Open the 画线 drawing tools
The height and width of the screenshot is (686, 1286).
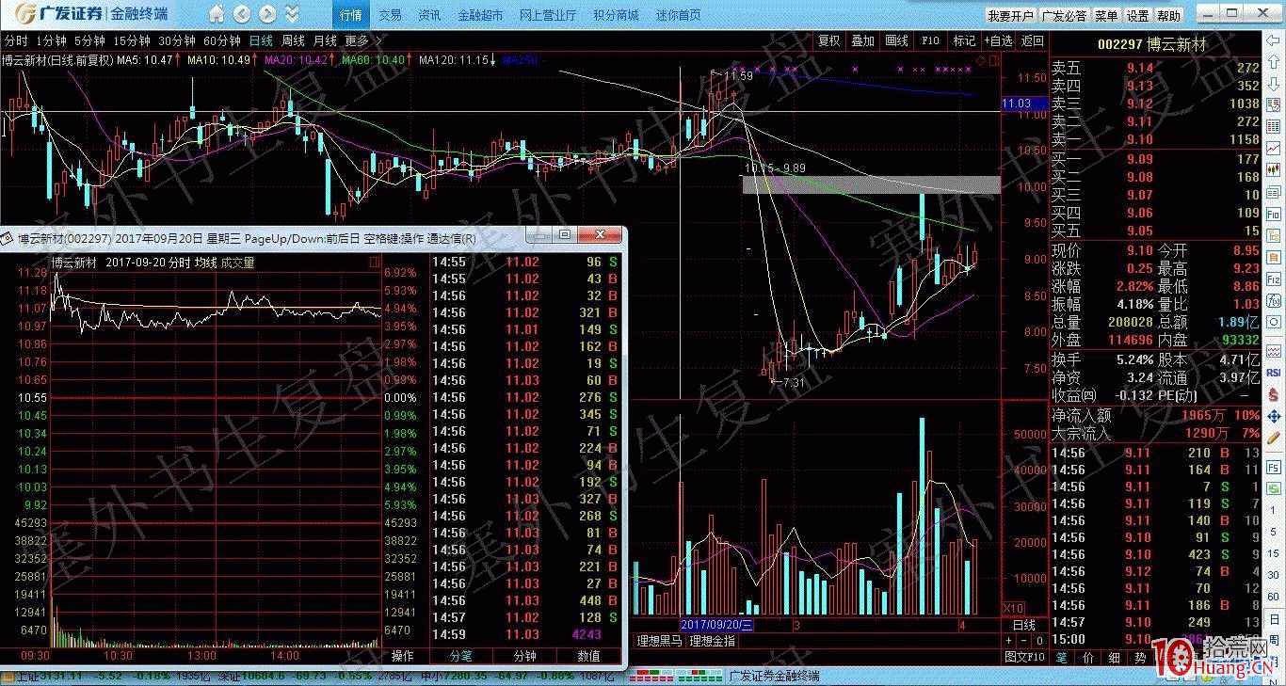point(896,40)
